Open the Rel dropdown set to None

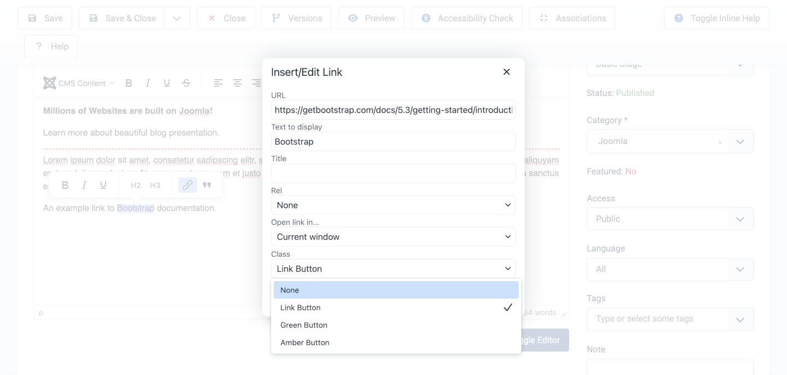pyautogui.click(x=393, y=205)
